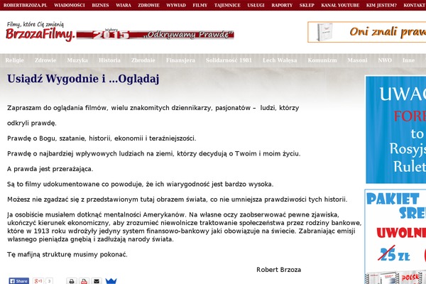426x284 pixels.
Task: Click the blue UWAGA Forex ad banner
Action: [x=396, y=130]
